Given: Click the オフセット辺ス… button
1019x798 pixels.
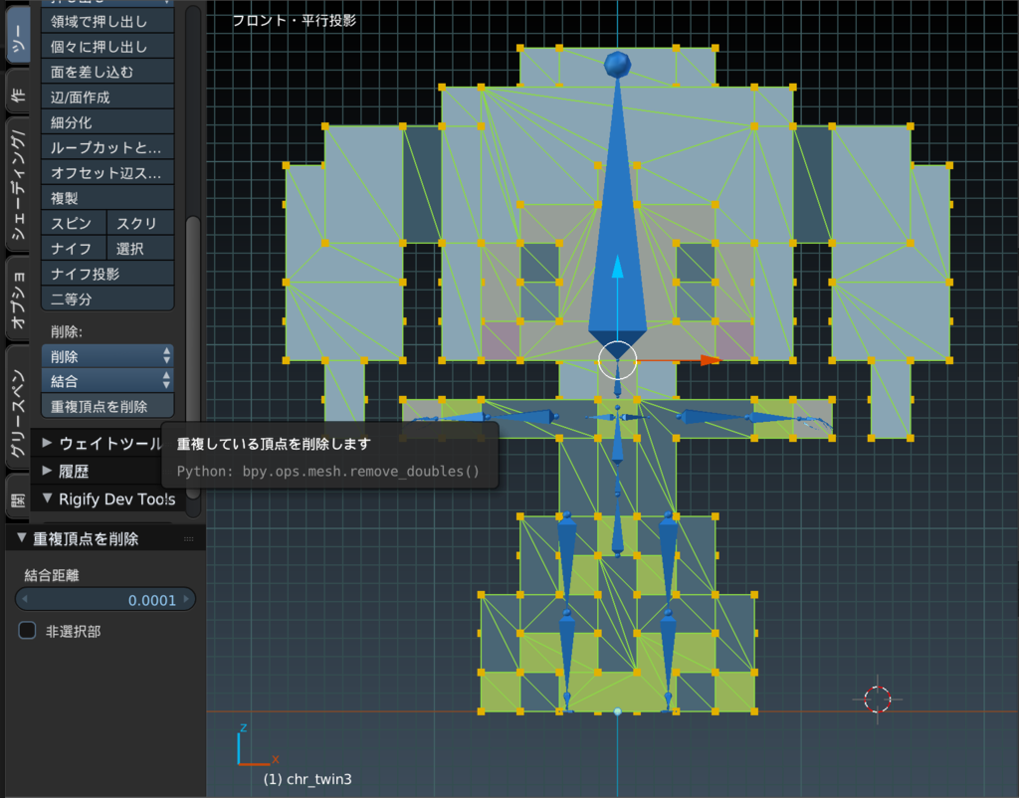Looking at the screenshot, I should [x=107, y=173].
